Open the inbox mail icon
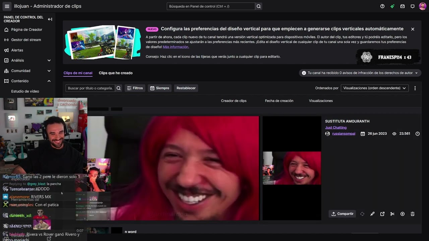This screenshot has height=241, width=429. tap(403, 6)
